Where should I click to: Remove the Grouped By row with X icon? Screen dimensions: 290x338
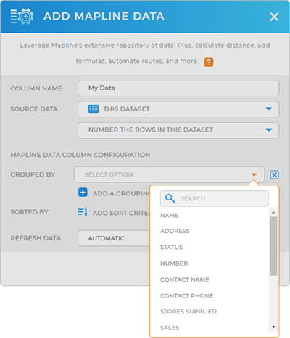click(275, 174)
